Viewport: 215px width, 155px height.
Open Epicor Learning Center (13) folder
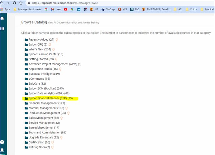pyautogui.click(x=44, y=54)
